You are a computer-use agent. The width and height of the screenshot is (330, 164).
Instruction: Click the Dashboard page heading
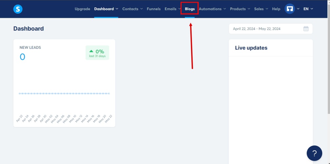point(29,29)
